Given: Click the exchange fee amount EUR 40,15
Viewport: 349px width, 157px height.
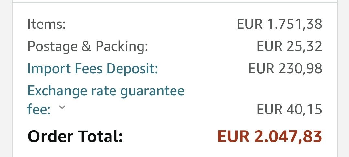Looking at the screenshot, I should (289, 110).
